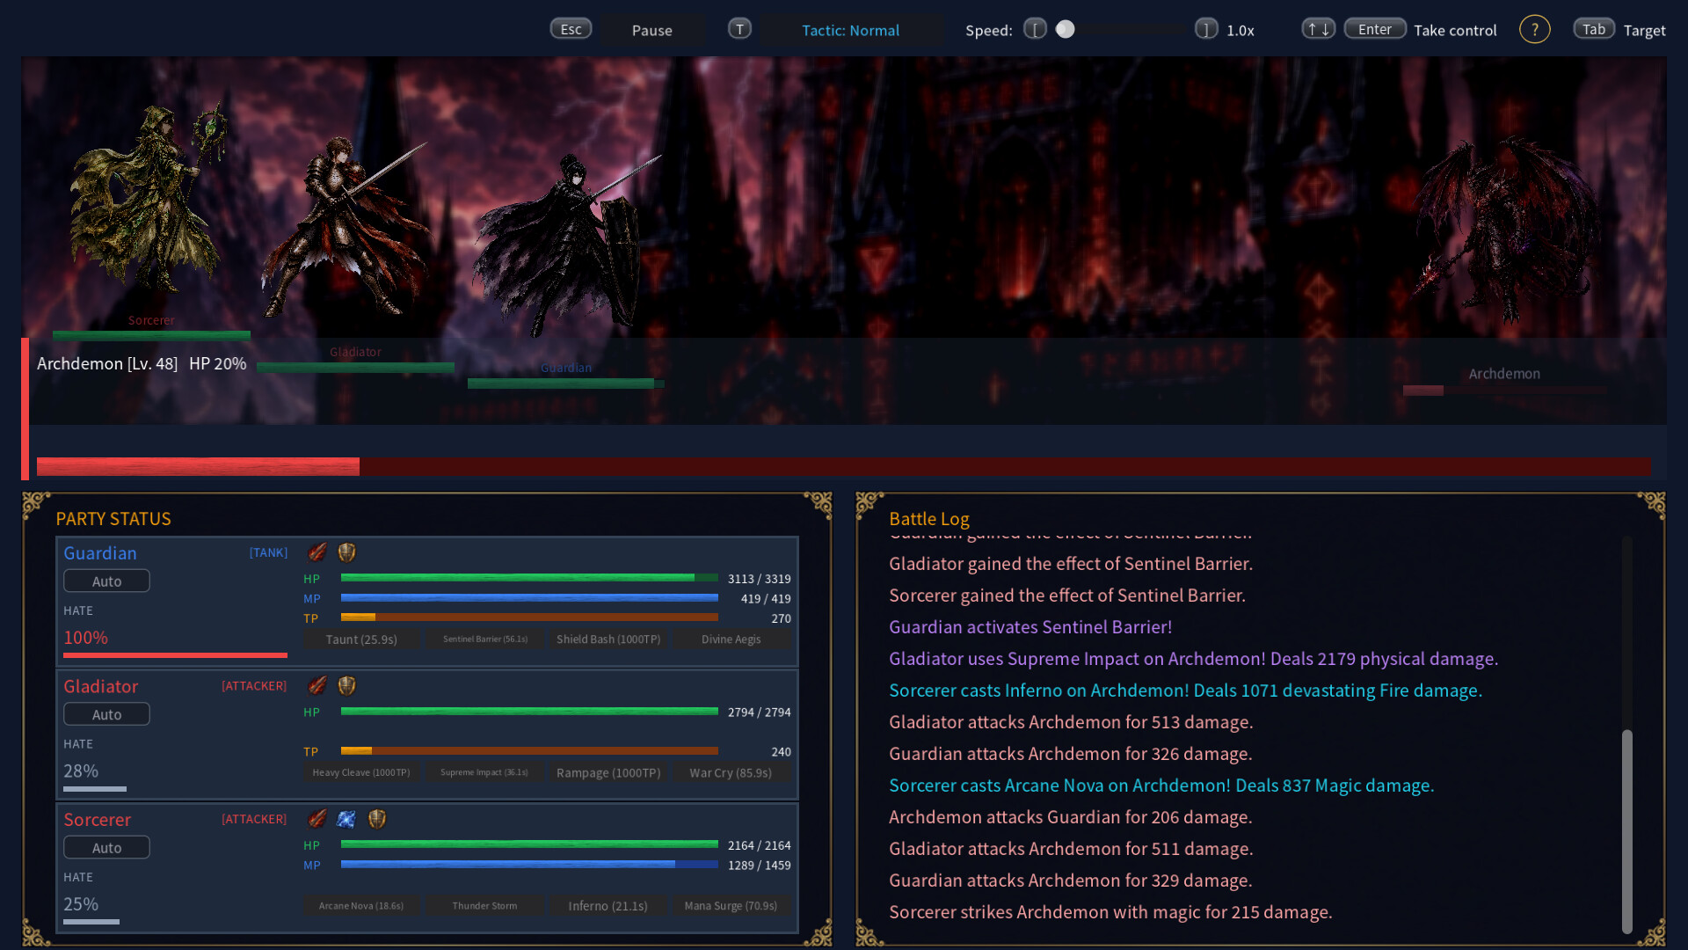The image size is (1688, 950).
Task: Click the Gladiator's shield buff icon
Action: pyautogui.click(x=347, y=685)
